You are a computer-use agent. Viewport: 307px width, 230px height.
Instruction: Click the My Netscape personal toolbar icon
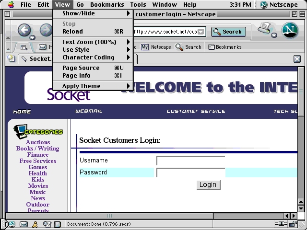click(145, 47)
